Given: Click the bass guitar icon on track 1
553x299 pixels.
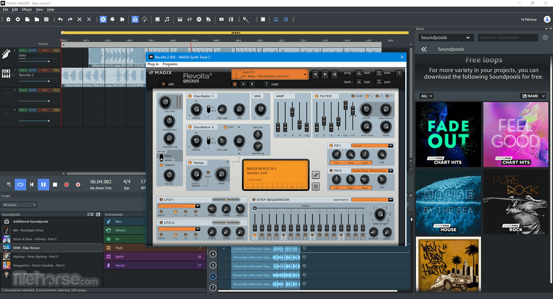Looking at the screenshot, I should click(6, 54).
